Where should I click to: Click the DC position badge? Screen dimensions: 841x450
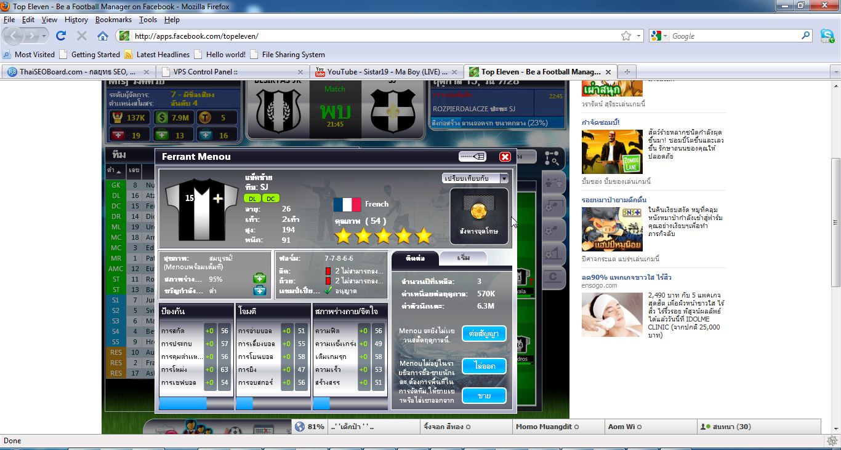[271, 198]
